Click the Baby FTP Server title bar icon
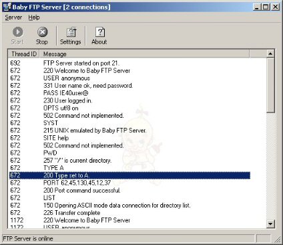283x245 pixels. (x=7, y=7)
